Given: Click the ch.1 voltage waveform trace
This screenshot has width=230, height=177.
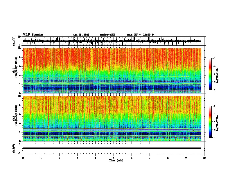Looking at the screenshot, I should [112, 41].
